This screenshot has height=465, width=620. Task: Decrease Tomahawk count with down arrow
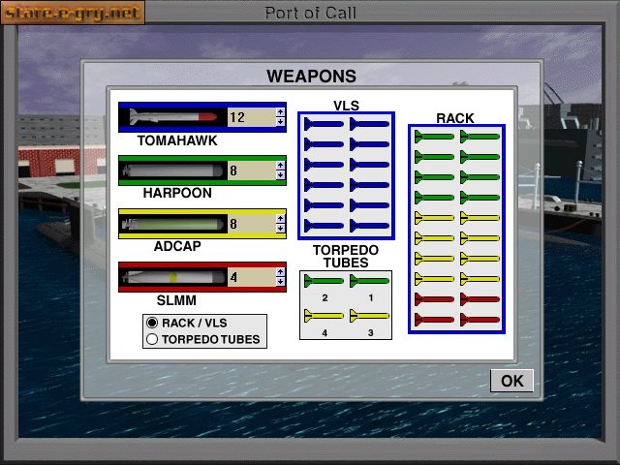(x=280, y=122)
